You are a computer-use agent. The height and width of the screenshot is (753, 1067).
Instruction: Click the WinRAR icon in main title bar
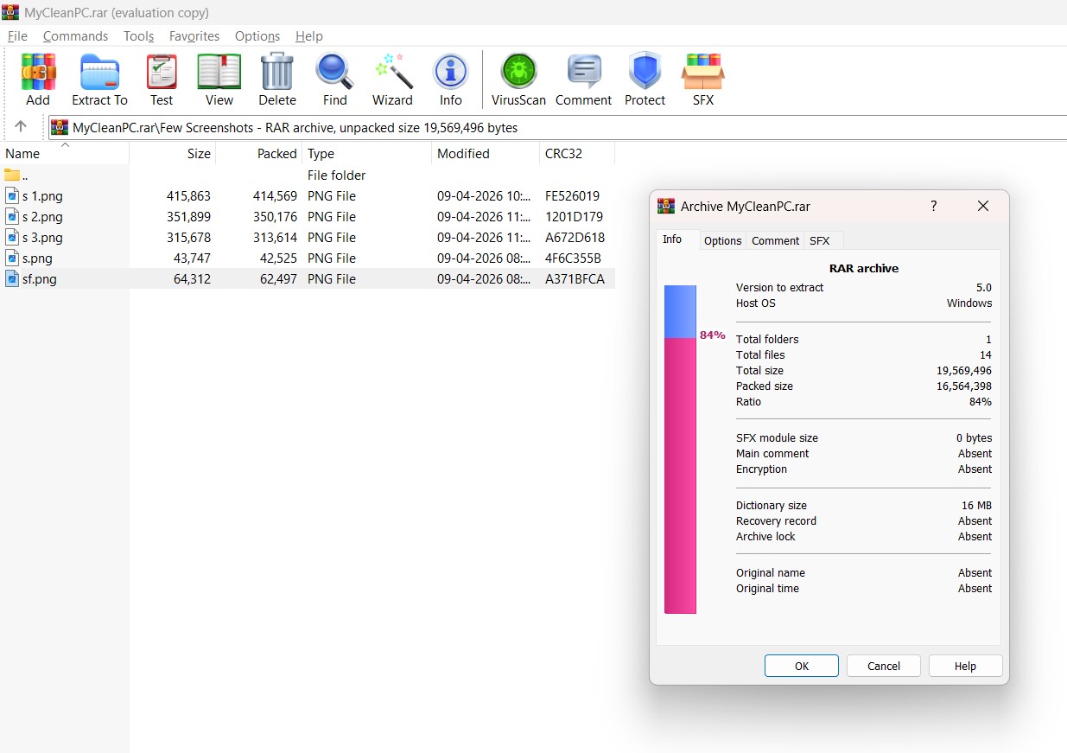point(11,12)
